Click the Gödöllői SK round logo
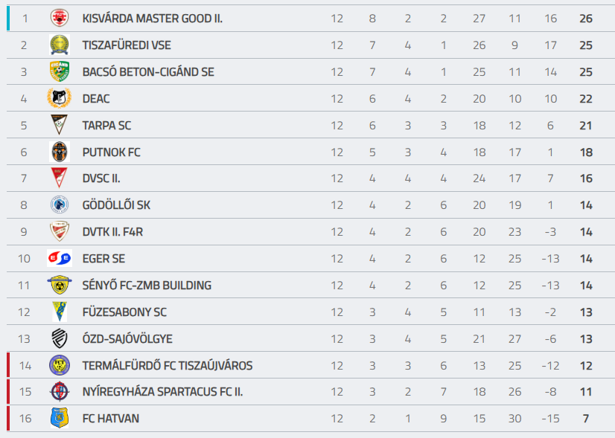615x438 pixels. [59, 205]
